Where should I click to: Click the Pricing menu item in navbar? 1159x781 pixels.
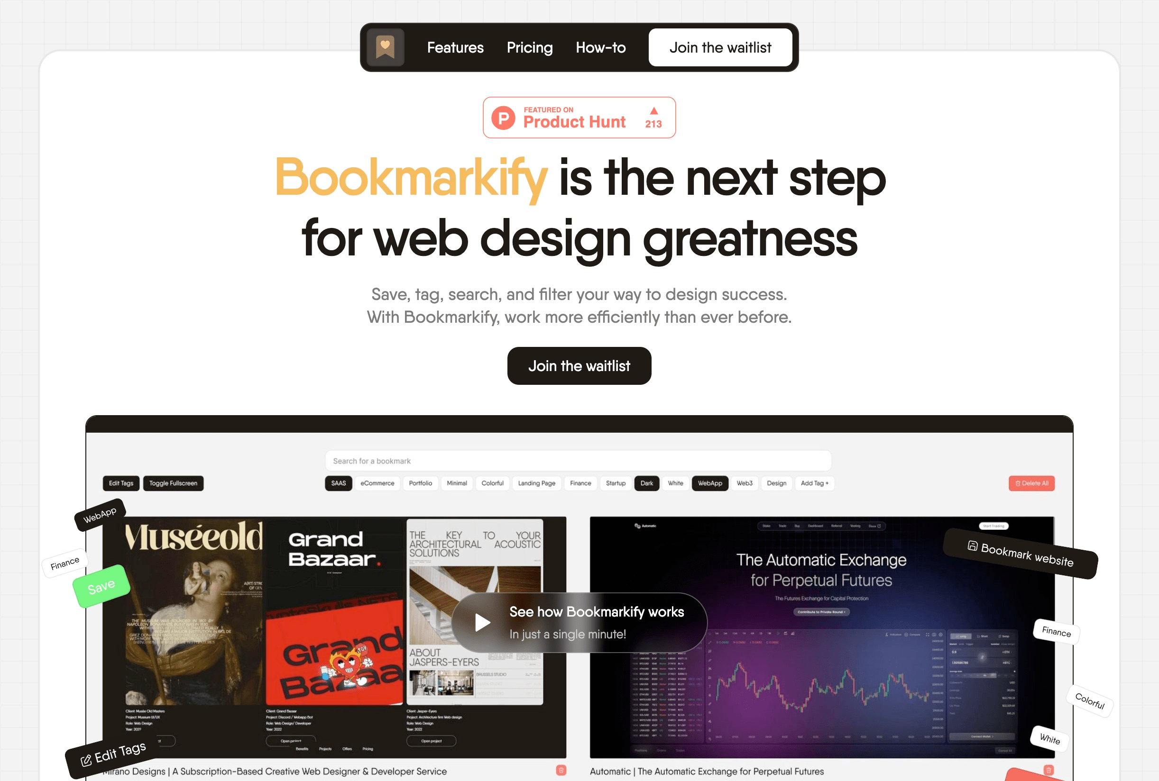[530, 47]
